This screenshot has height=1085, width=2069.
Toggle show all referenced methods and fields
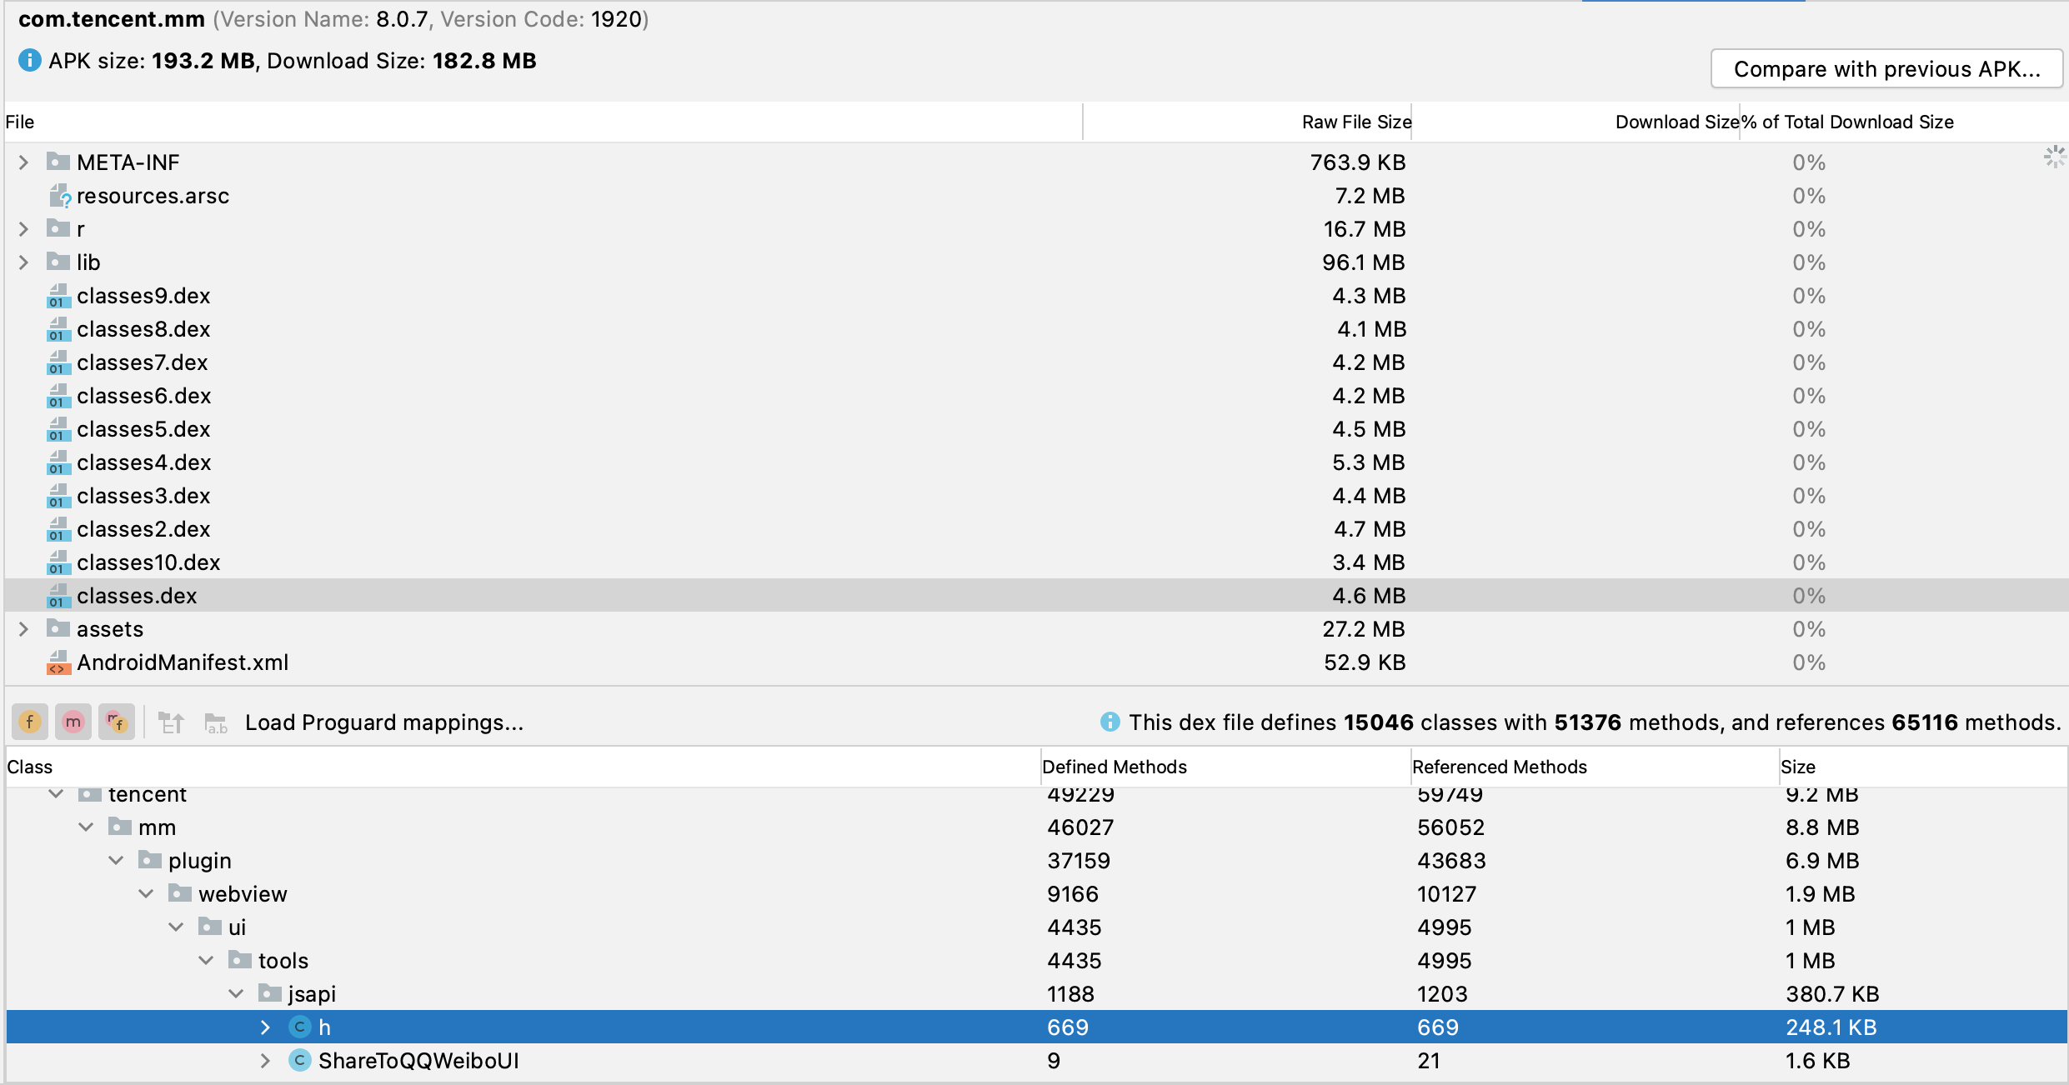(117, 722)
